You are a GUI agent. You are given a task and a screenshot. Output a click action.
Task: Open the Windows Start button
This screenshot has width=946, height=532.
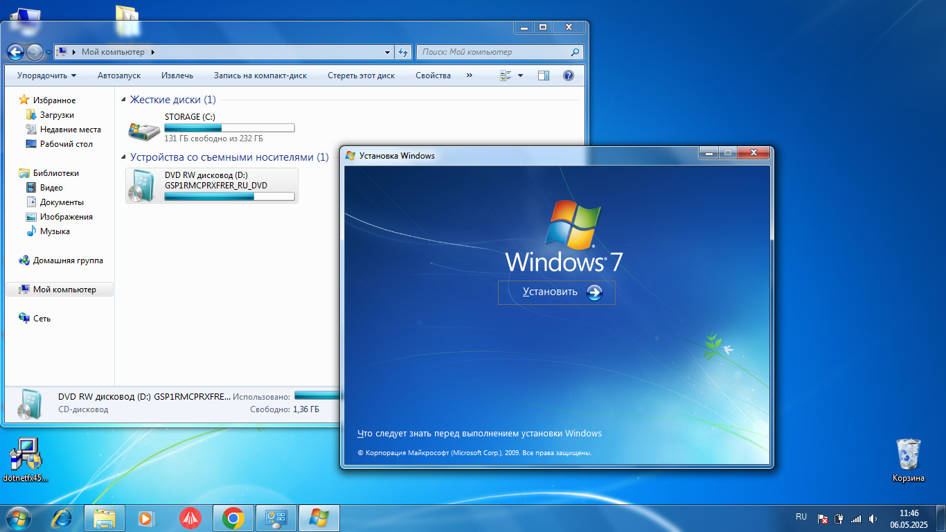pyautogui.click(x=18, y=517)
